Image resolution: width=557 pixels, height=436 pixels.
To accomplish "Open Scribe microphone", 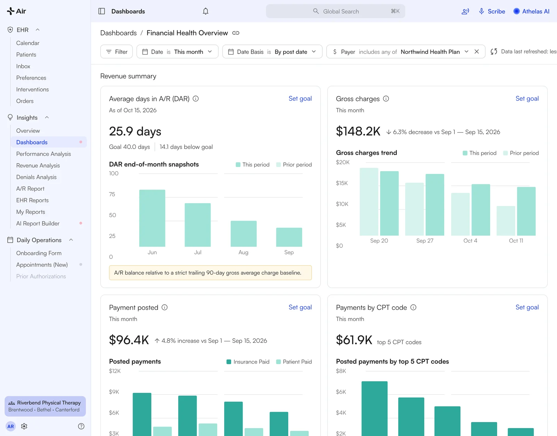I will pyautogui.click(x=492, y=11).
